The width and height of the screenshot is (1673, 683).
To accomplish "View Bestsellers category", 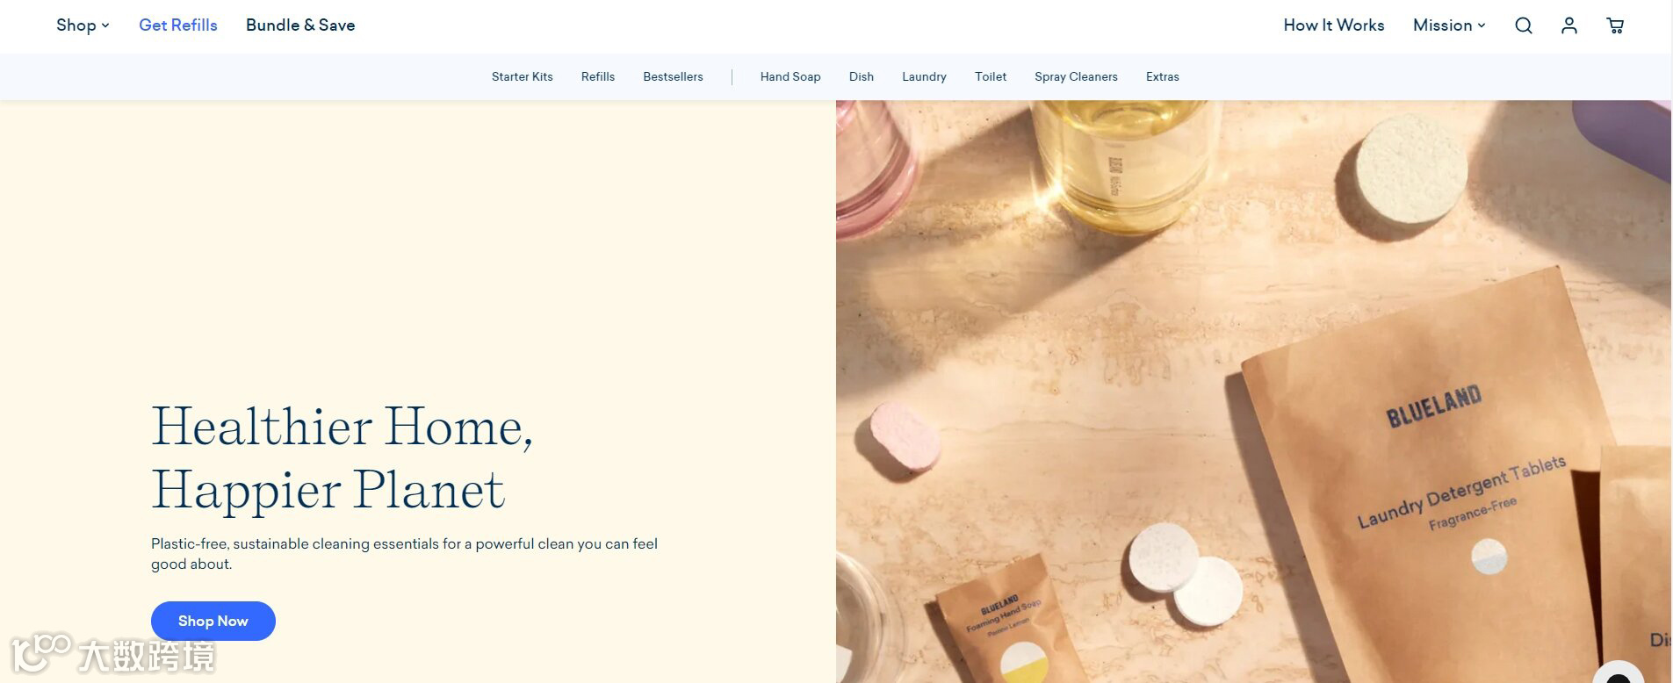I will pyautogui.click(x=673, y=77).
